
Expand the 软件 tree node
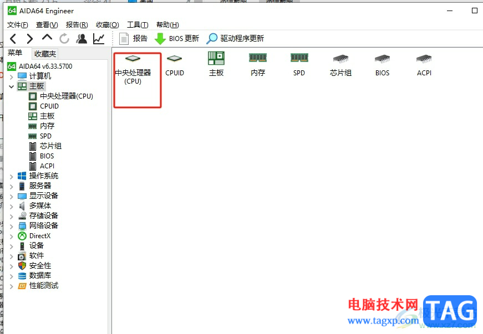pyautogui.click(x=12, y=256)
